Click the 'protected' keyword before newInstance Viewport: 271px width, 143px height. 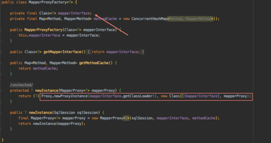[19, 90]
